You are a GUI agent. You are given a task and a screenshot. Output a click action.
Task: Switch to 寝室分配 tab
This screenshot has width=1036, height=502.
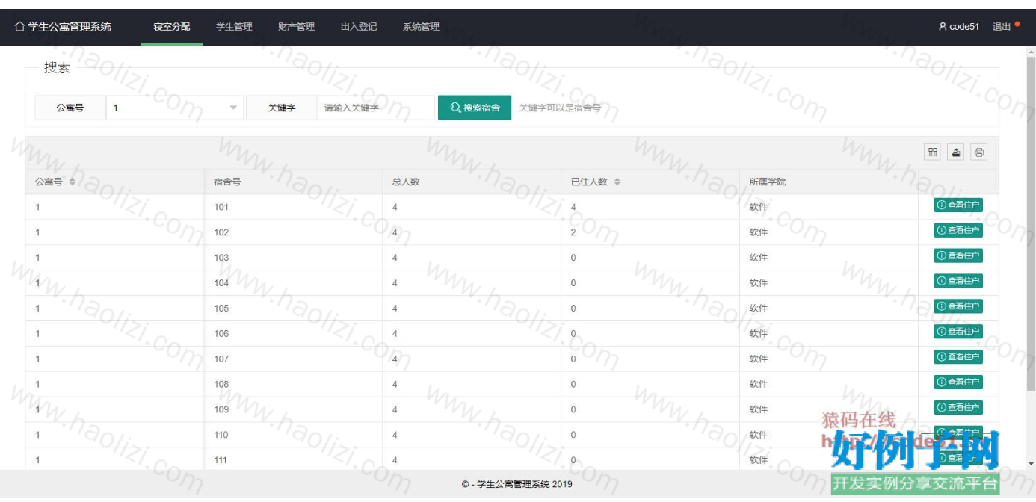[x=172, y=27]
